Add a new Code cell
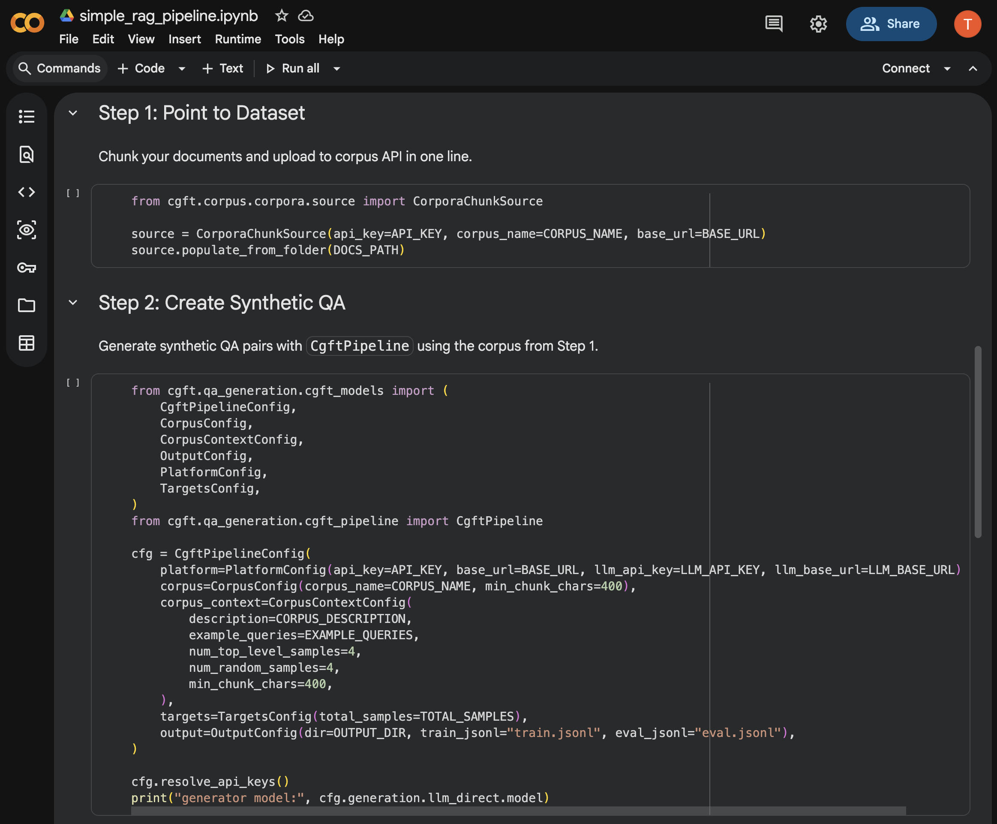 [x=141, y=68]
